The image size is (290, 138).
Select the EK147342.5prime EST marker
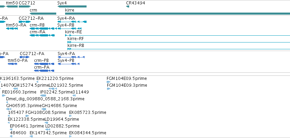pos(31,136)
